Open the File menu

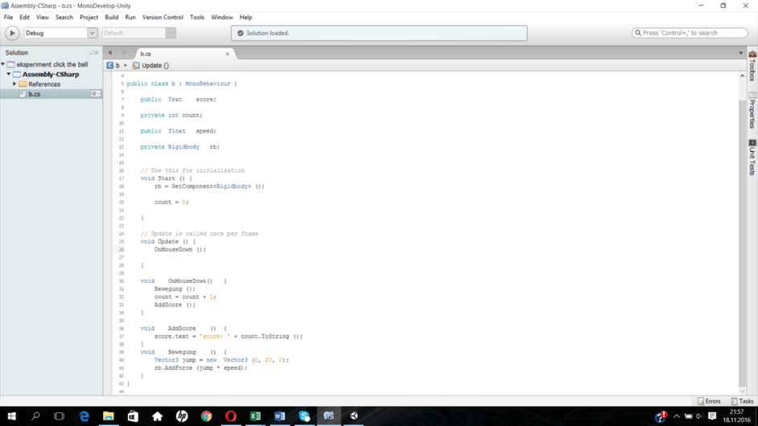pyautogui.click(x=8, y=17)
